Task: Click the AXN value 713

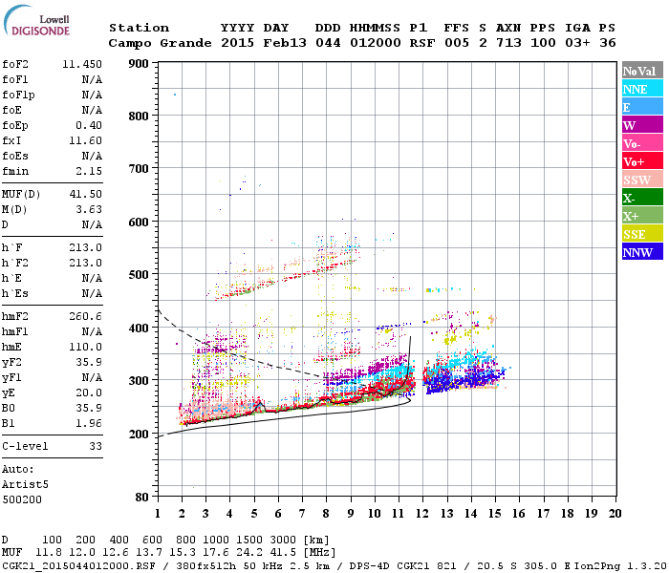Action: pos(508,43)
